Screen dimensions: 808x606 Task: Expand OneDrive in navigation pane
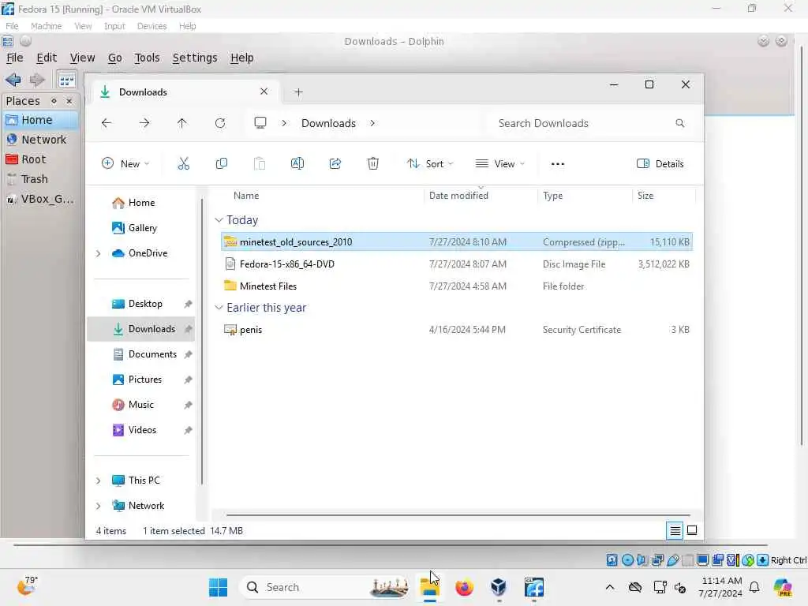(x=99, y=253)
